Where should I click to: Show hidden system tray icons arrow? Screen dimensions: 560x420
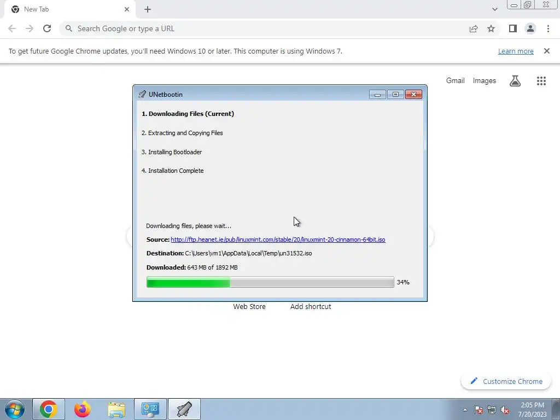tap(465, 410)
